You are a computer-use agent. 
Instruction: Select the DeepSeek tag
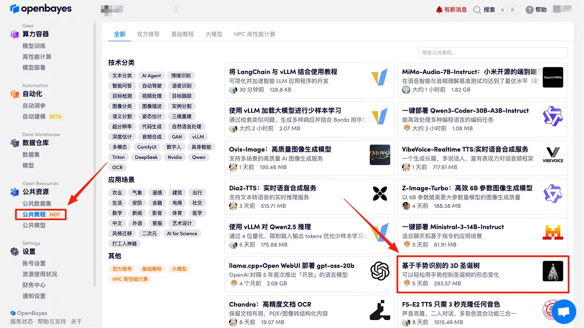146,157
